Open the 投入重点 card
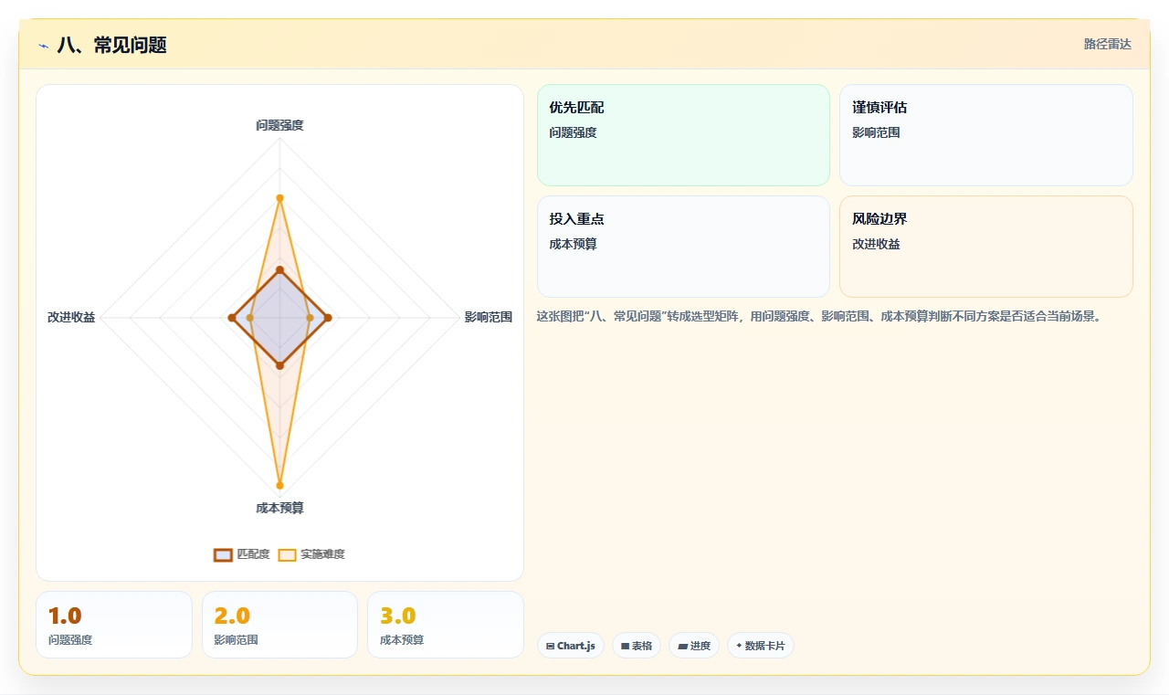 [683, 247]
